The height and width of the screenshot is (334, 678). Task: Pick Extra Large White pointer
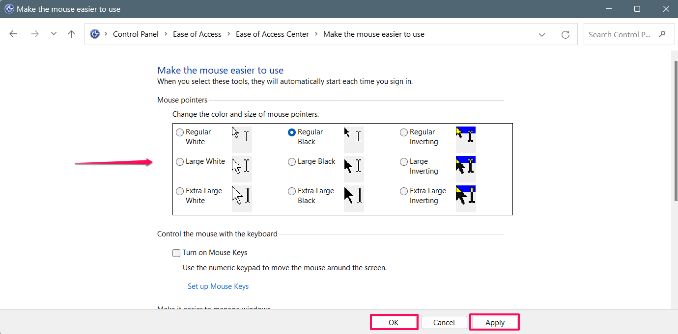tap(180, 191)
